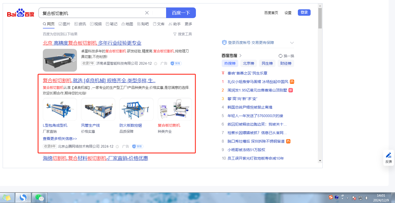Click the 卓星科技 cutting machine thumbnail
395x203 pixels.
[60, 60]
